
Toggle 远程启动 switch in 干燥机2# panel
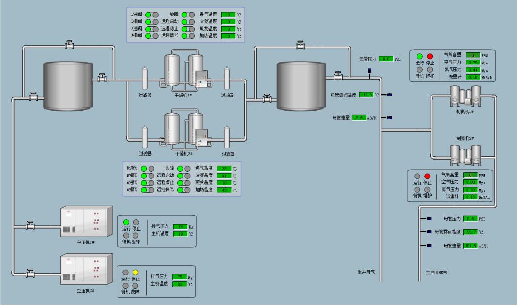tap(183, 176)
